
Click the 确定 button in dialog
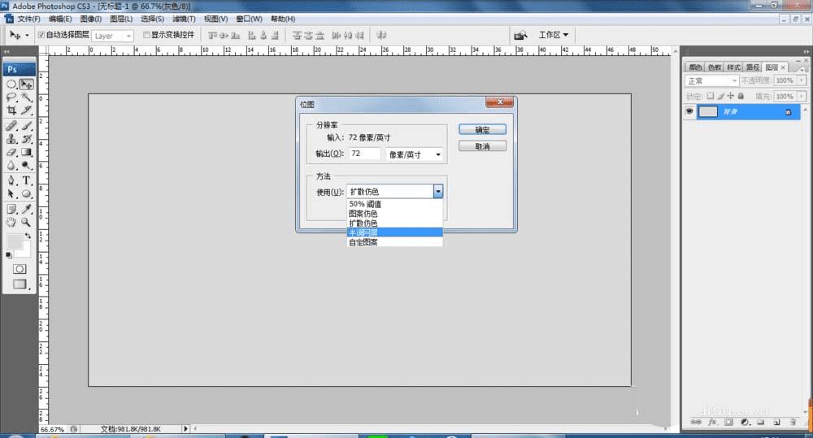tap(482, 129)
